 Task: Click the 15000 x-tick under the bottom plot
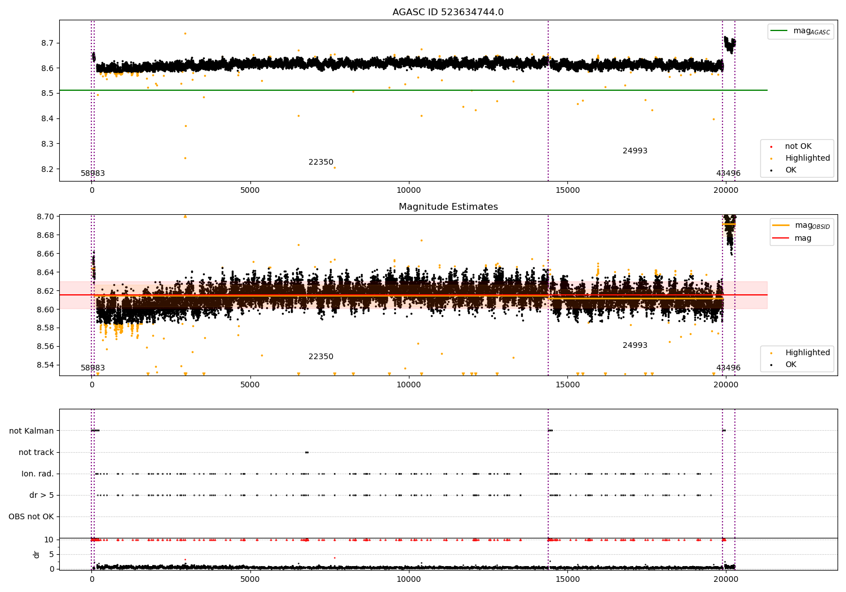[x=567, y=579]
